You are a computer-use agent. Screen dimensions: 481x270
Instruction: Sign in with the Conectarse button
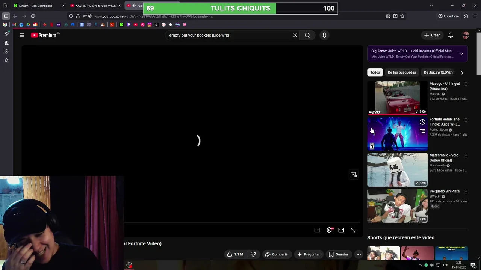(x=448, y=16)
